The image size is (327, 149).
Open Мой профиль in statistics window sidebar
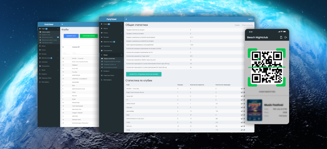tap(111, 80)
